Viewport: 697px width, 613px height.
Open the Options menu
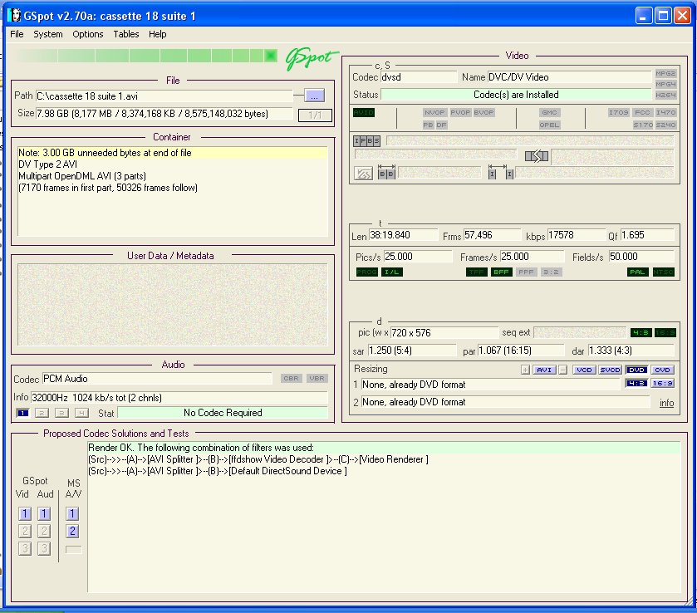click(87, 34)
